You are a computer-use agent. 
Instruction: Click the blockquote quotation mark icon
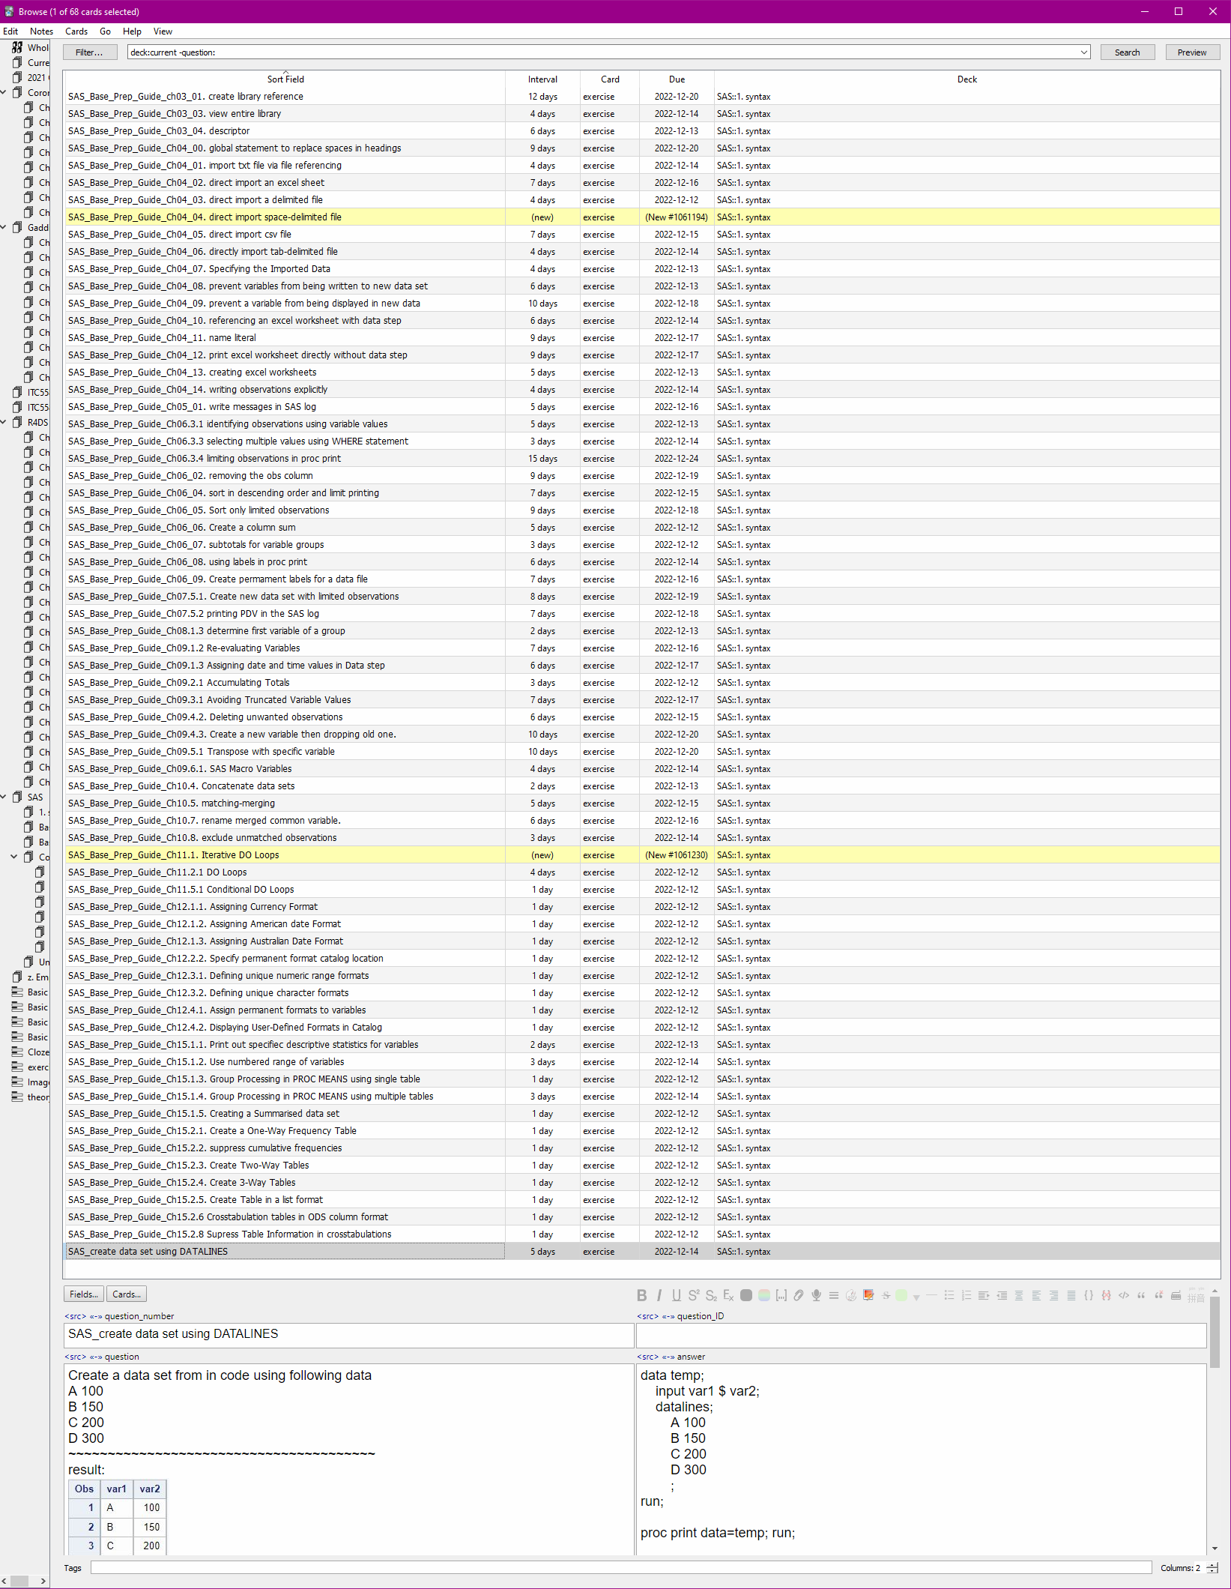1141,1295
